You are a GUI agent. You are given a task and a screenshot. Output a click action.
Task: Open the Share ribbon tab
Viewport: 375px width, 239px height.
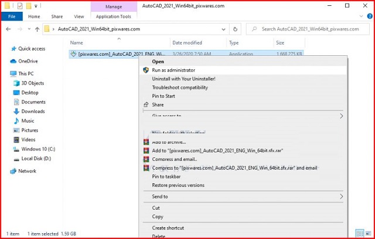[57, 16]
